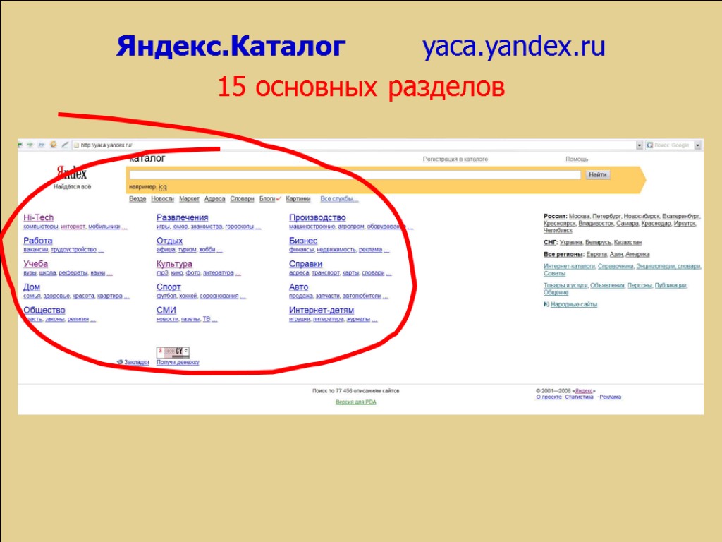Click the blue fast-forward browser icon

[x=42, y=145]
